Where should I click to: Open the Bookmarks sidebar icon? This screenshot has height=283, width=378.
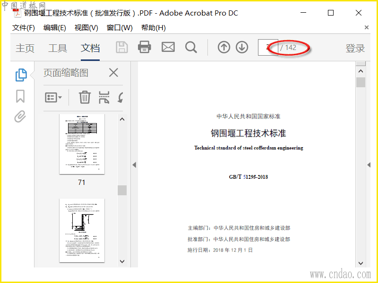20,96
